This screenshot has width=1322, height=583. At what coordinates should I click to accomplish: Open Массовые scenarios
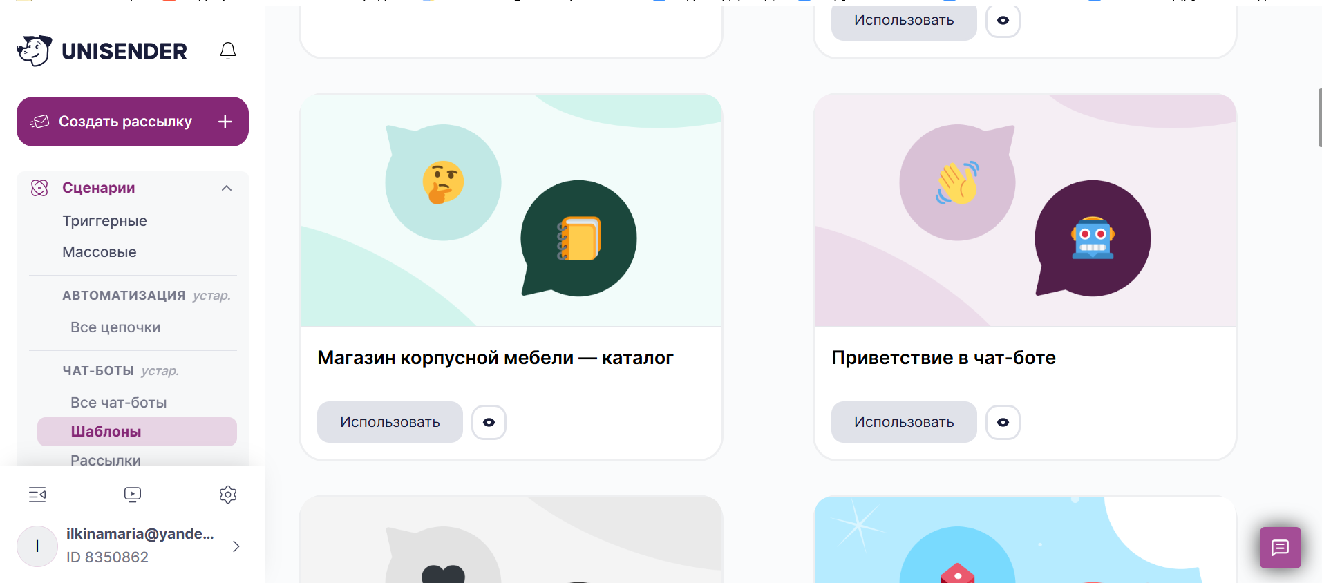click(100, 252)
